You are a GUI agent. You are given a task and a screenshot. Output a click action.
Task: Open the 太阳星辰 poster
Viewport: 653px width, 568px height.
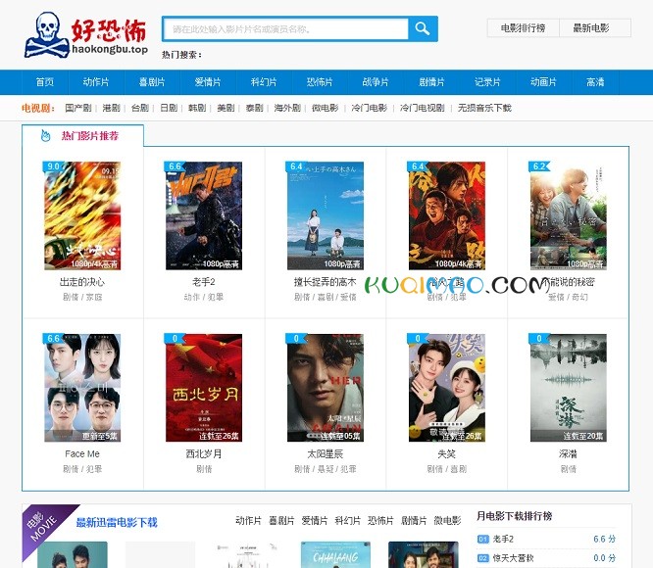pyautogui.click(x=326, y=388)
